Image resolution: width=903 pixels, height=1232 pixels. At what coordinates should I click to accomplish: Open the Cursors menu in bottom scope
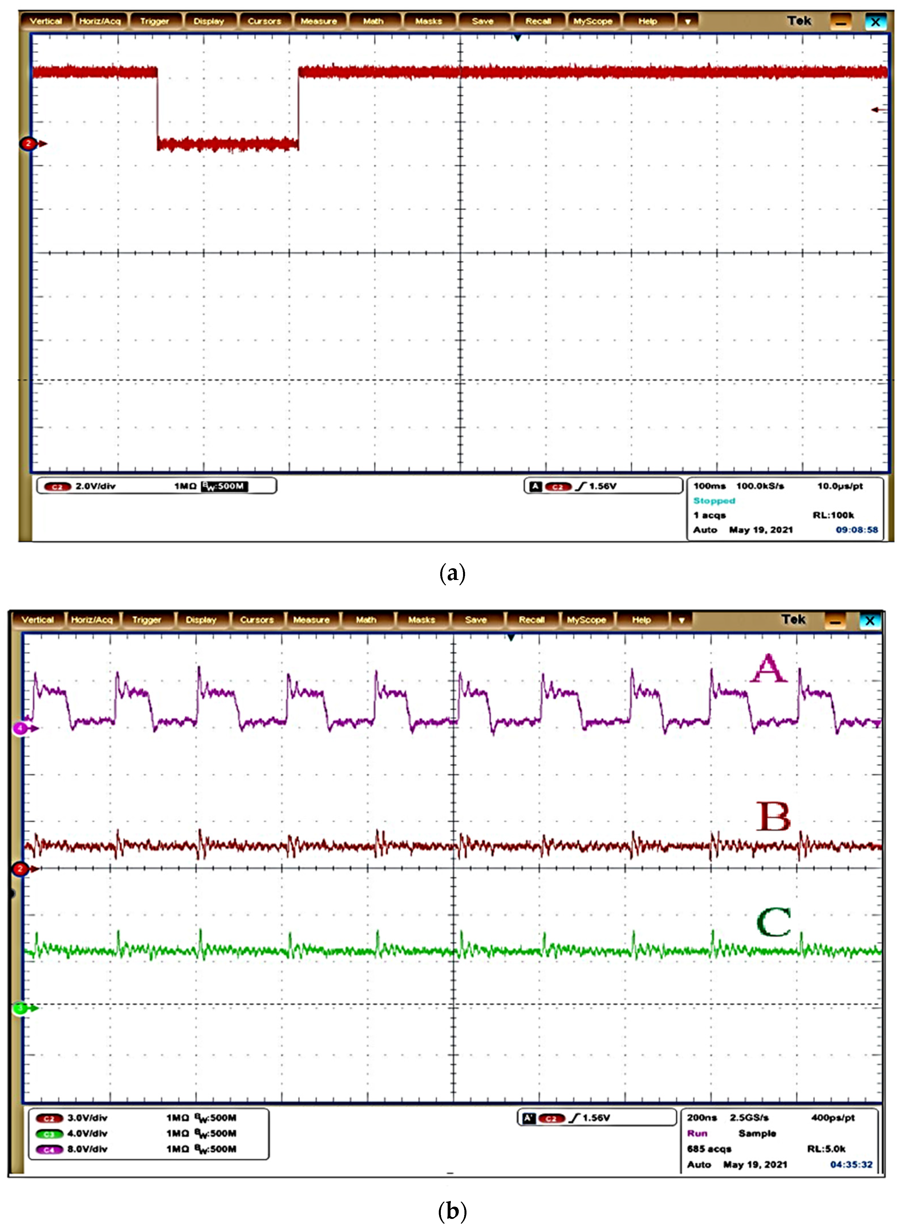(x=256, y=620)
